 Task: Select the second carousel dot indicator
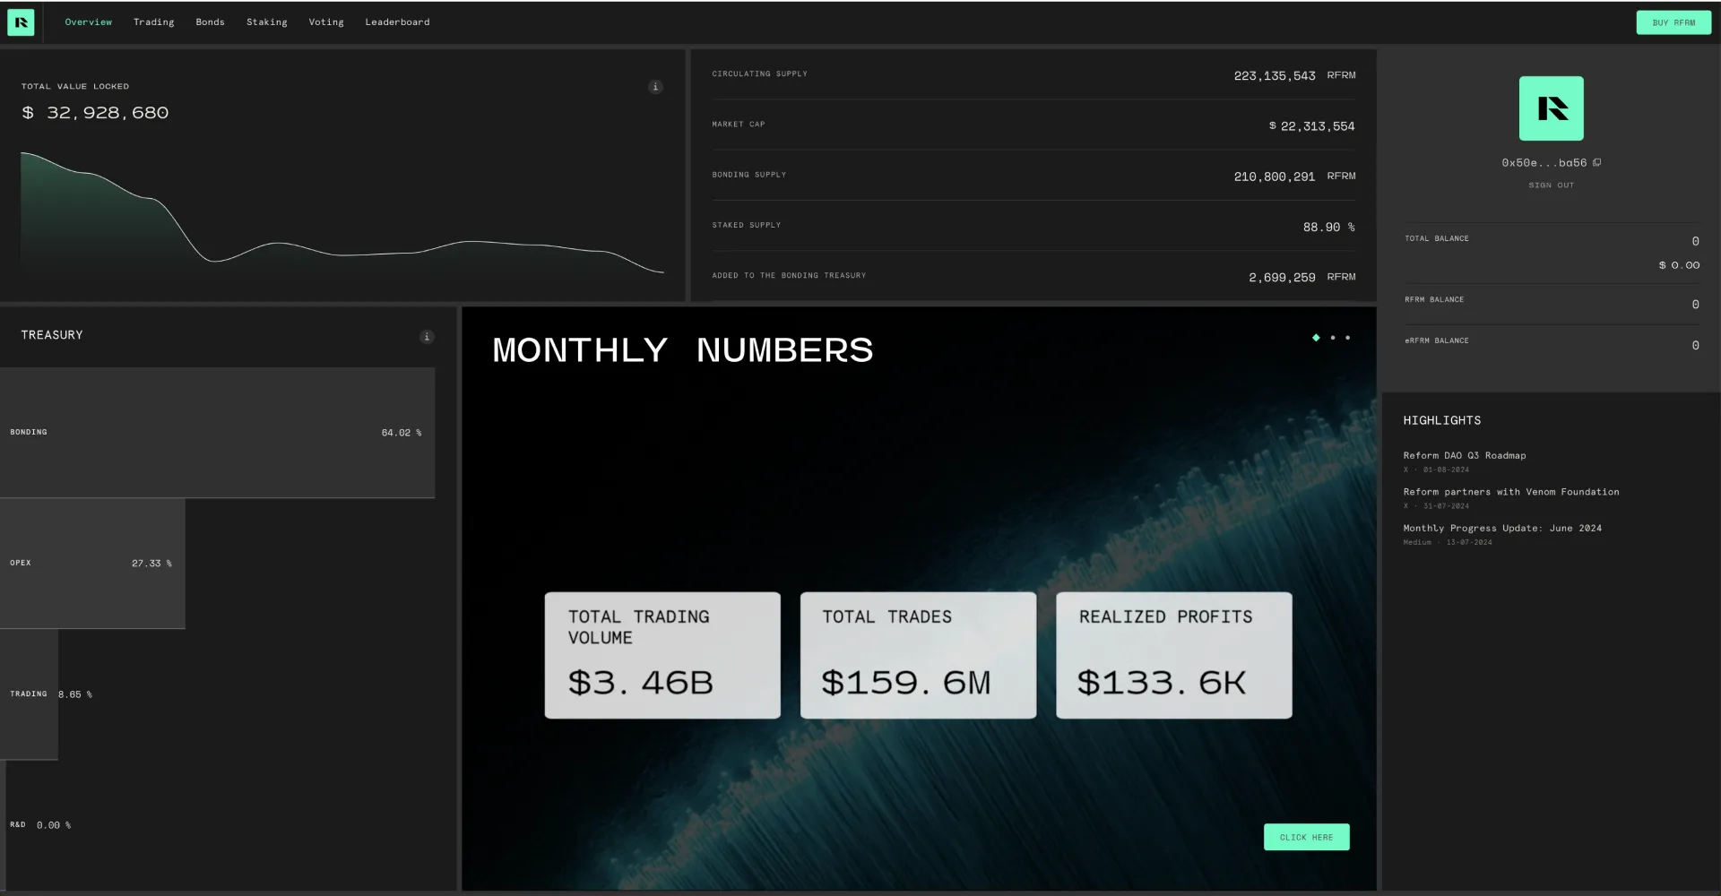(x=1333, y=338)
